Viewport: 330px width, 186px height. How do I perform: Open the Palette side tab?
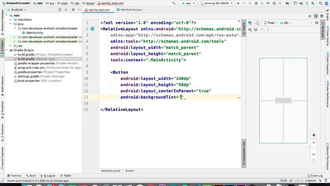(244, 29)
